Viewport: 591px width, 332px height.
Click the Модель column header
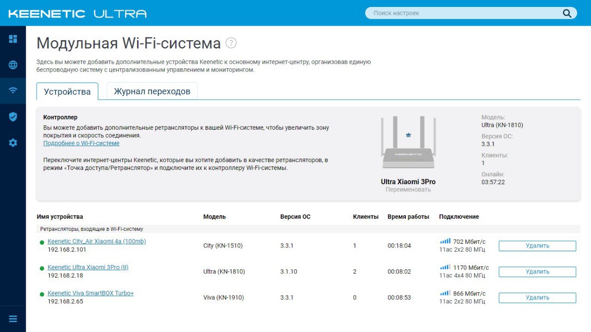coord(214,217)
